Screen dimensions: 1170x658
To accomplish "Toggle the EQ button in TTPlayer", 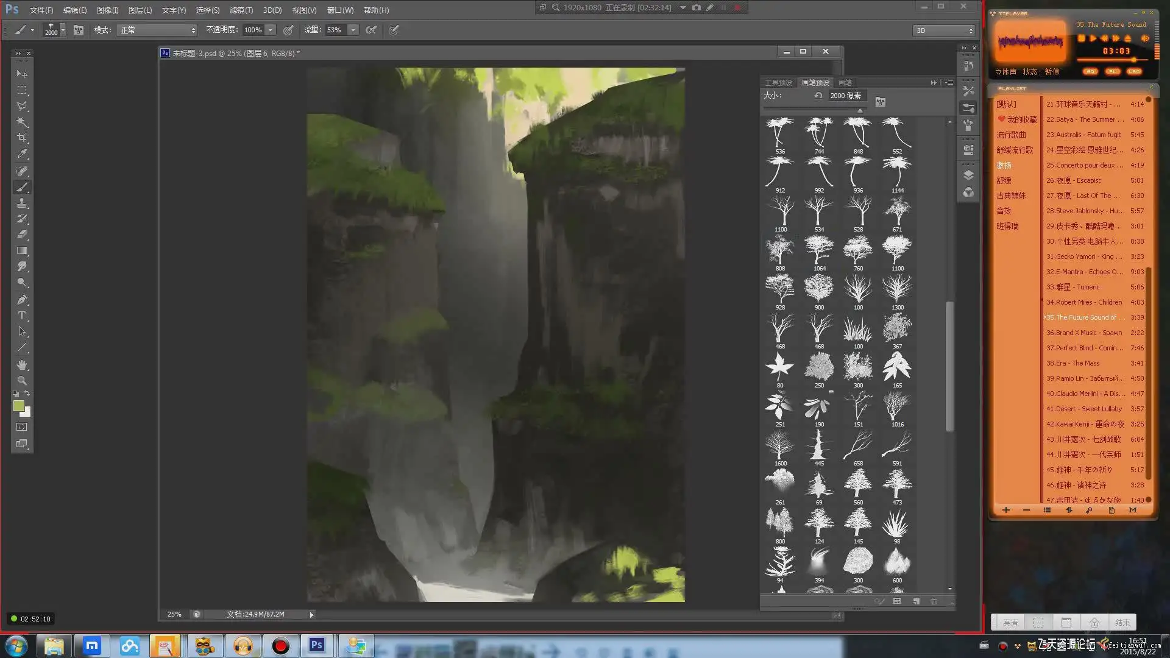I will click(x=1090, y=71).
